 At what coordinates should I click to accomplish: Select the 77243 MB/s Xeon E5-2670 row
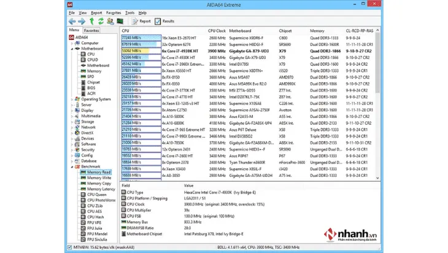coord(247,37)
